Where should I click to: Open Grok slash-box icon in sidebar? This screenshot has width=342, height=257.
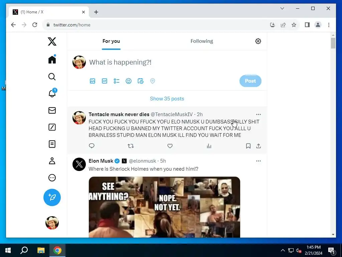coord(52,127)
